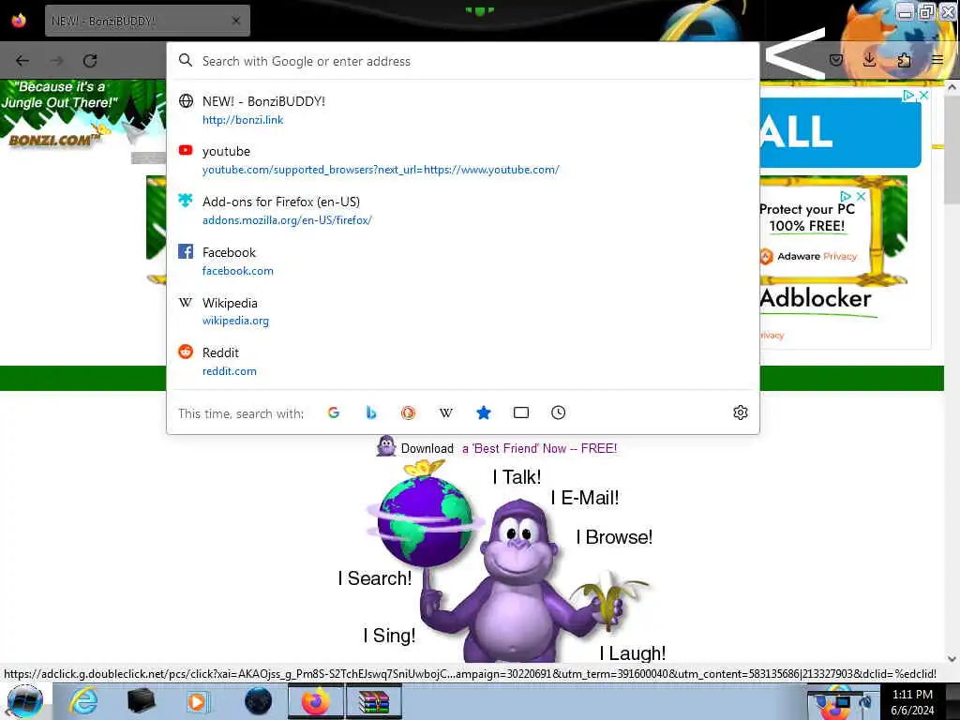This screenshot has width=960, height=720.
Task: Open the black box taskbar icon
Action: point(141,701)
